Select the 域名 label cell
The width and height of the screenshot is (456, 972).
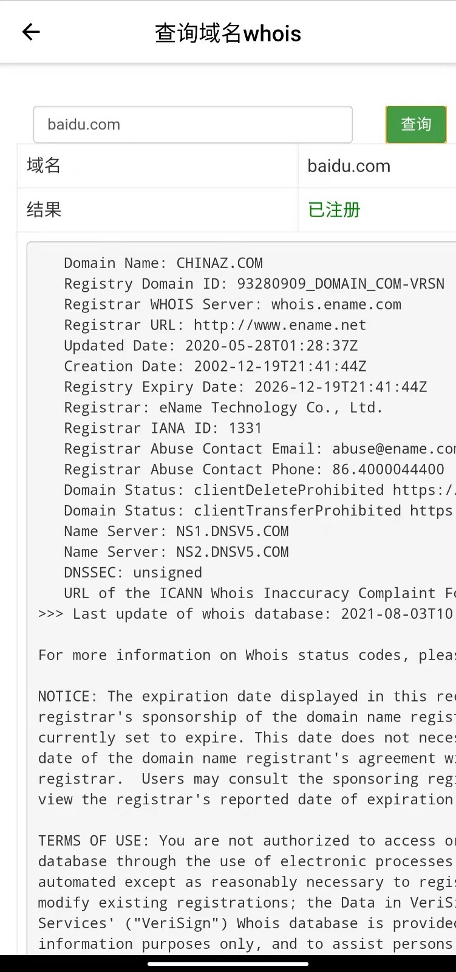[44, 165]
